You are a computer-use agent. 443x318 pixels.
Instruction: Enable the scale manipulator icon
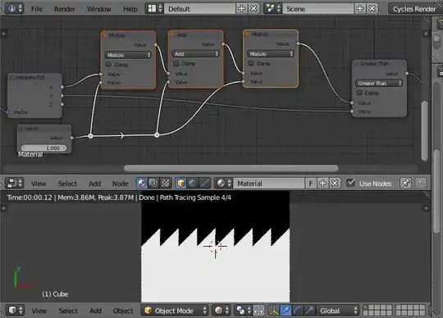309,311
